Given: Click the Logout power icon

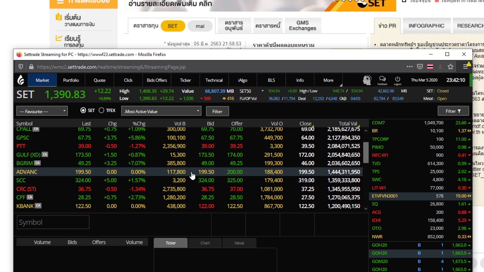Looking at the screenshot, I should 397,80.
